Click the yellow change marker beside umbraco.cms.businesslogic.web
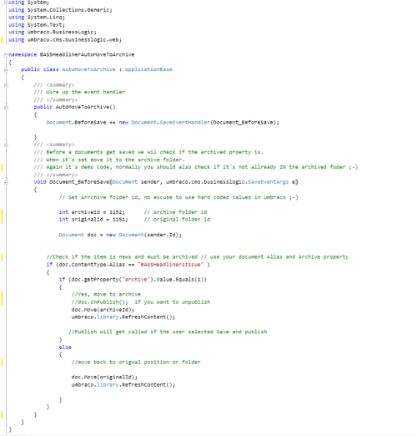 tap(2, 40)
